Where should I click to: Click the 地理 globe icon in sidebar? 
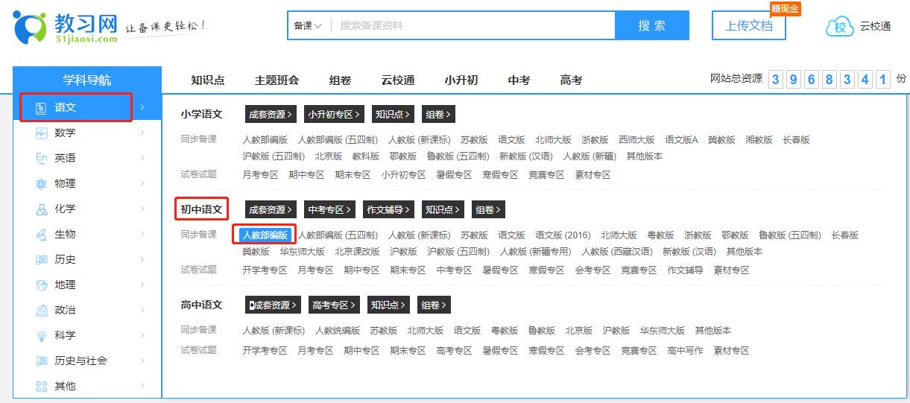tap(42, 285)
